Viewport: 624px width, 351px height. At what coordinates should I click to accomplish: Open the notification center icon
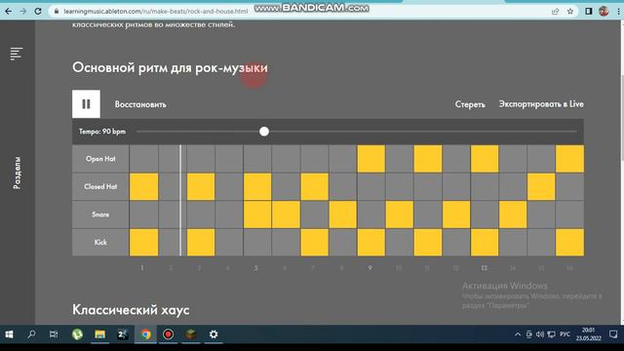pyautogui.click(x=613, y=334)
